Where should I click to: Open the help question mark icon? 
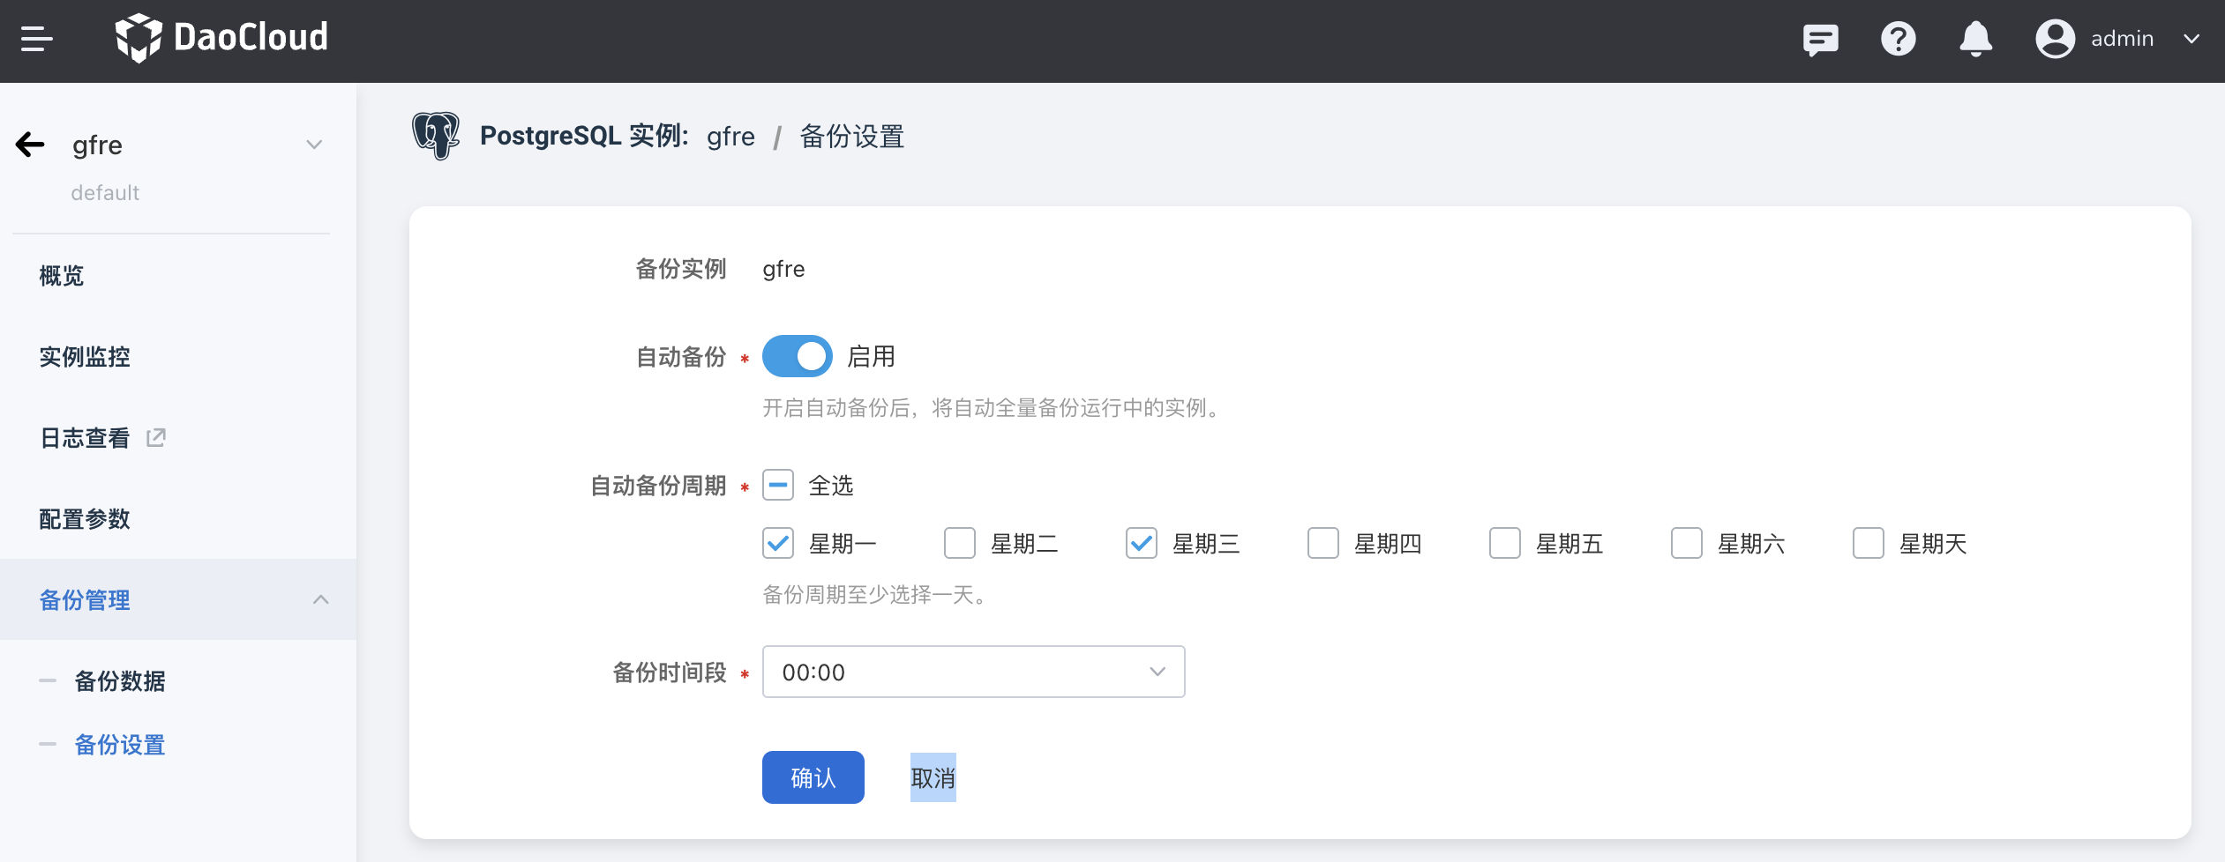tap(1898, 39)
